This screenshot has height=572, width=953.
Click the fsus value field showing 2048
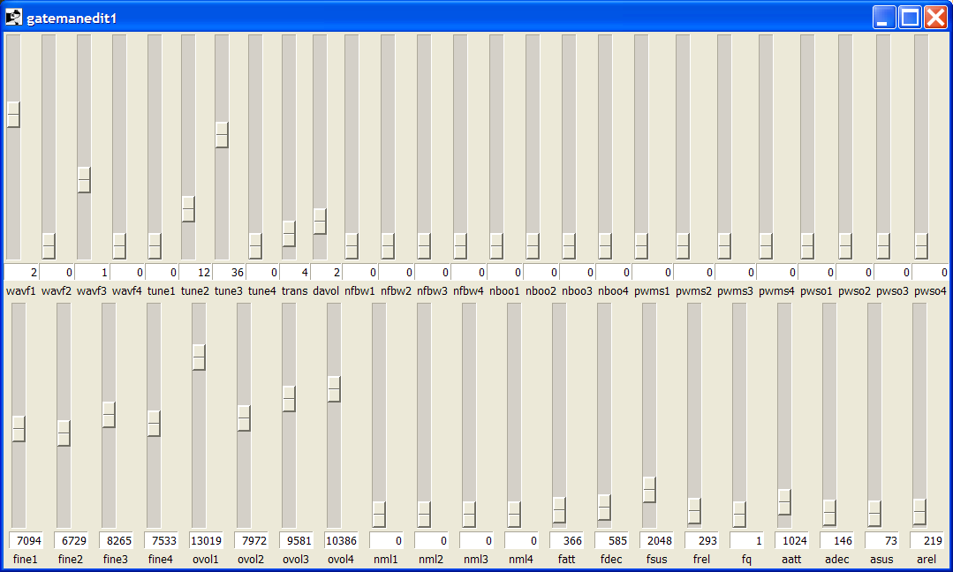pyautogui.click(x=656, y=540)
